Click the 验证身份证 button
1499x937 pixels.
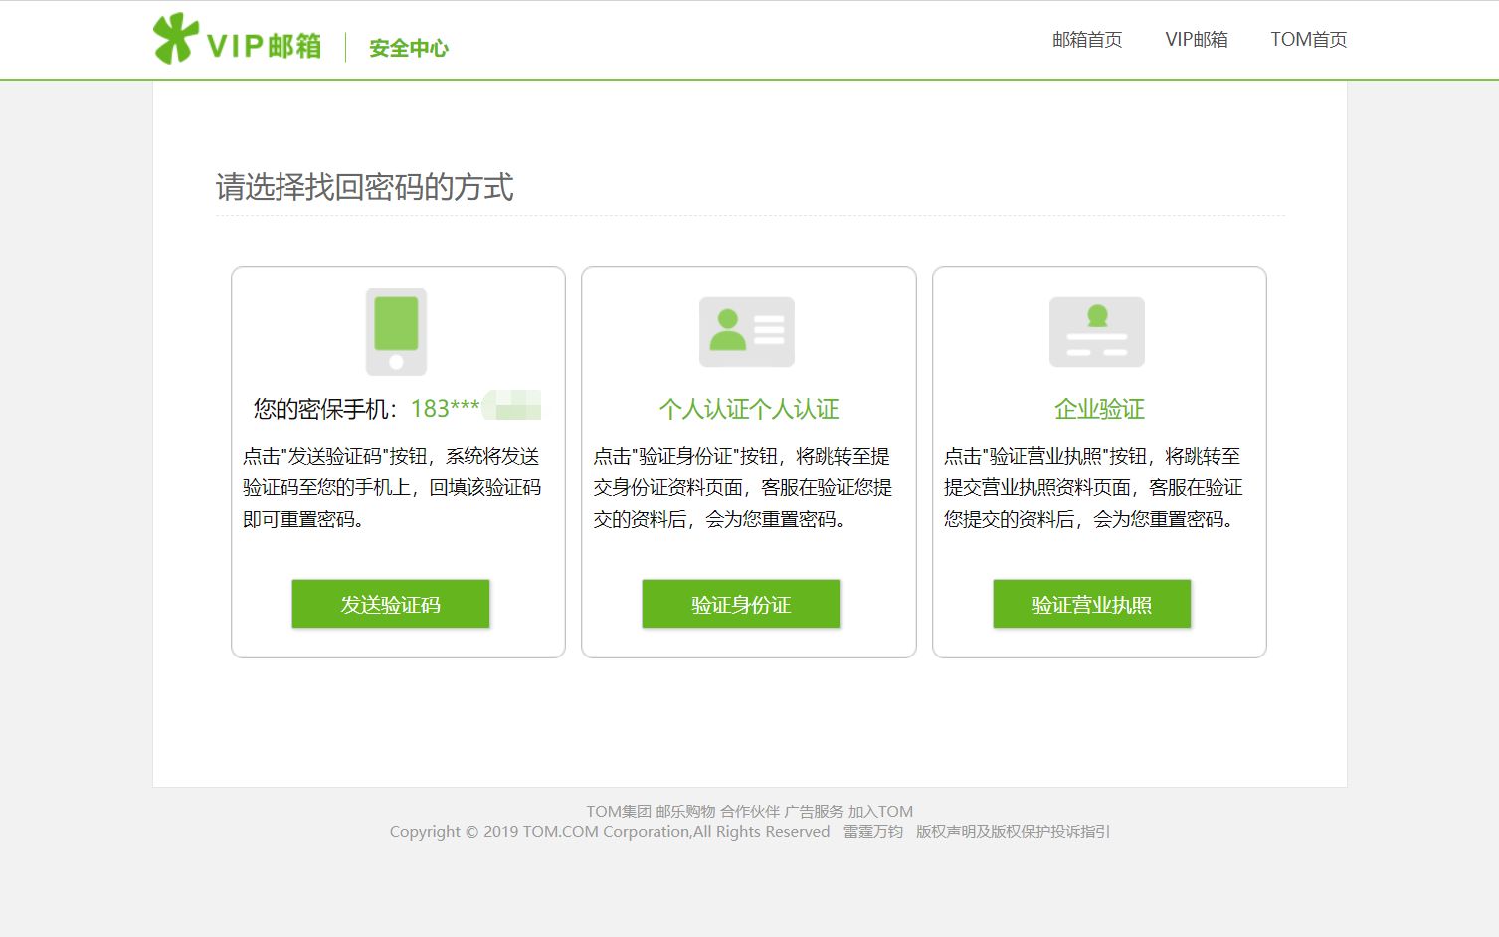[741, 604]
